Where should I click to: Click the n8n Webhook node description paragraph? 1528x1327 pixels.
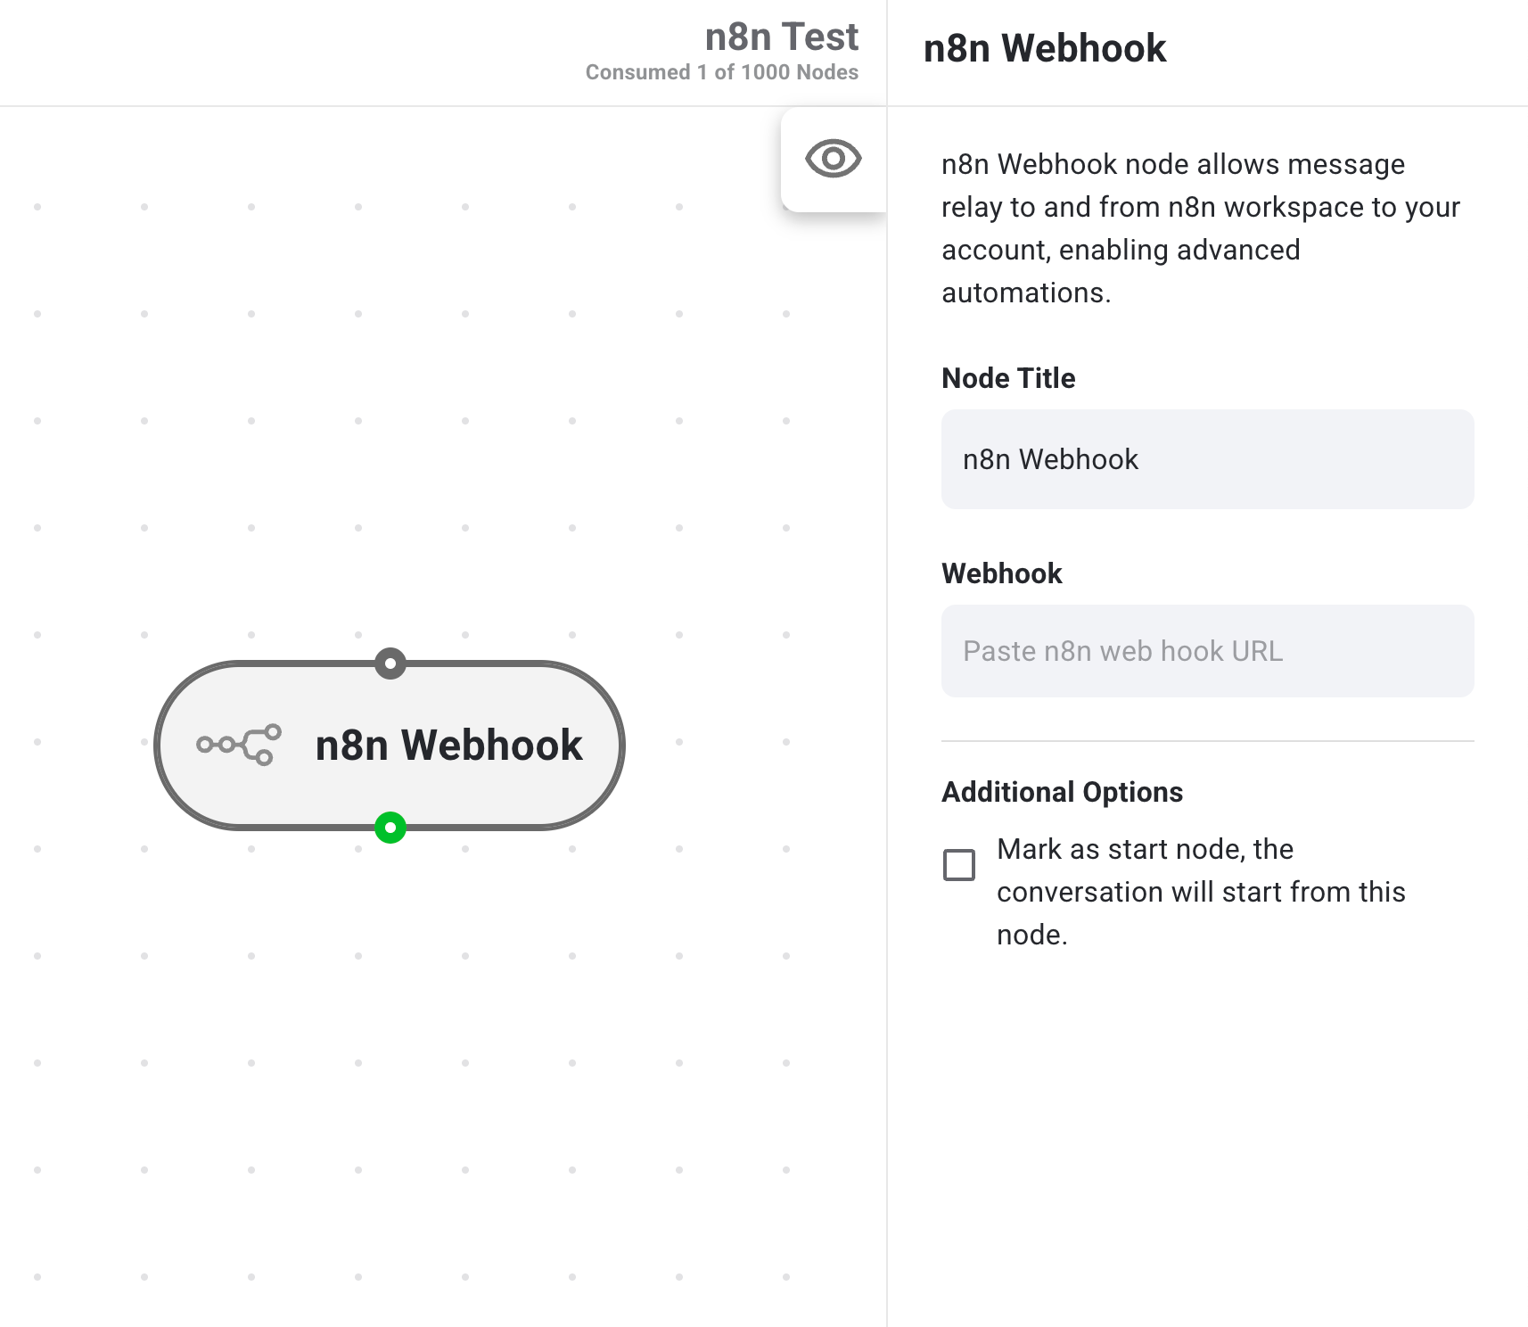click(x=1200, y=228)
